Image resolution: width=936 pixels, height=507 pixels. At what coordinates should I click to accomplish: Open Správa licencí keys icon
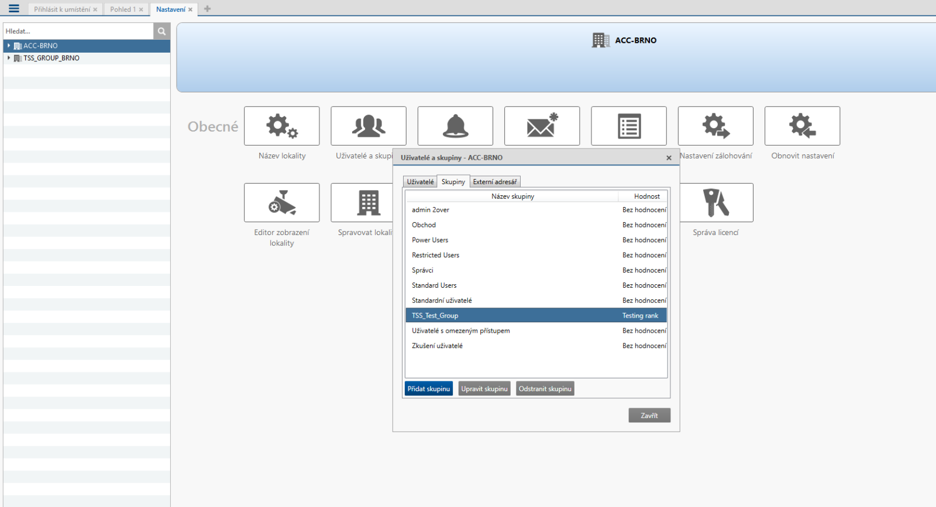715,202
